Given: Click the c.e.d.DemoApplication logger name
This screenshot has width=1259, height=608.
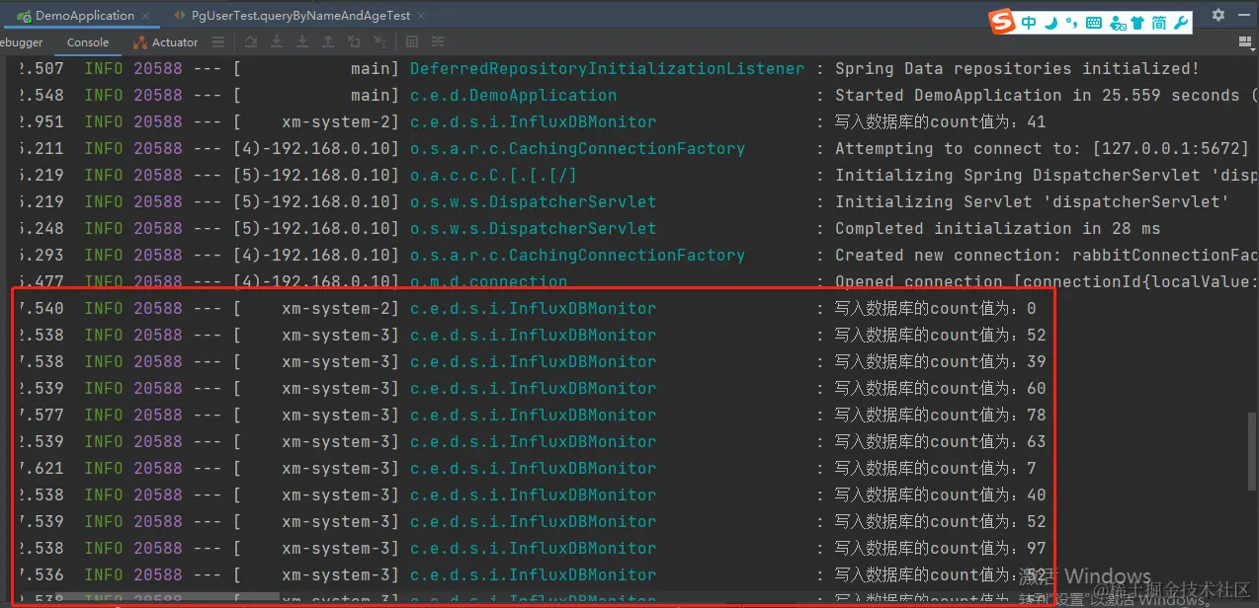Looking at the screenshot, I should pos(513,96).
